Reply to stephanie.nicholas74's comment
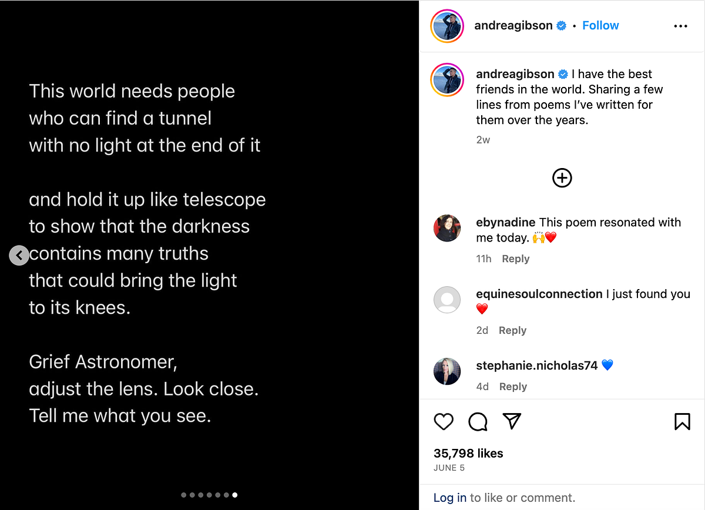 pyautogui.click(x=513, y=387)
